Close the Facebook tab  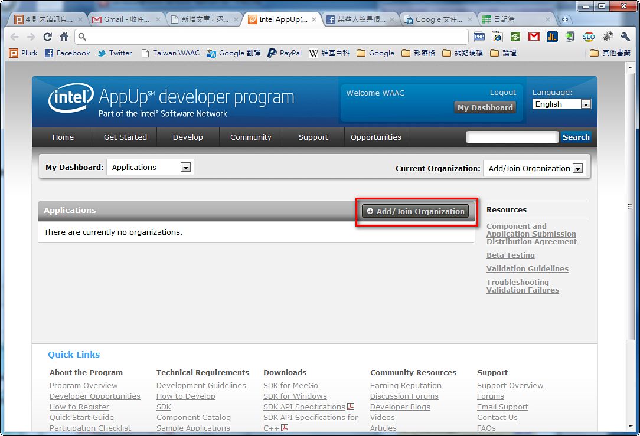(392, 19)
